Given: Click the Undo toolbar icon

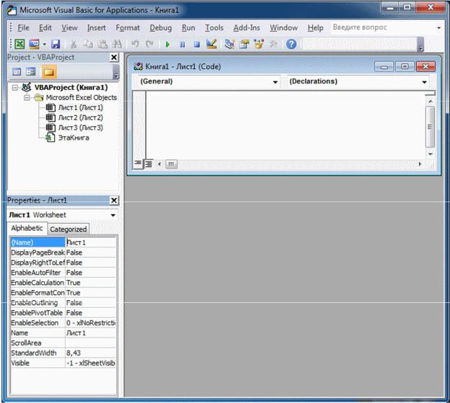Looking at the screenshot, I should click(135, 44).
